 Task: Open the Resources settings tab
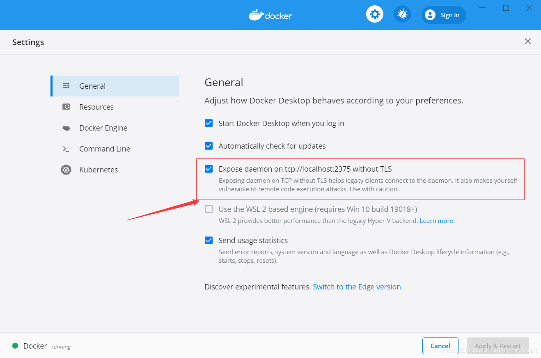[115, 107]
